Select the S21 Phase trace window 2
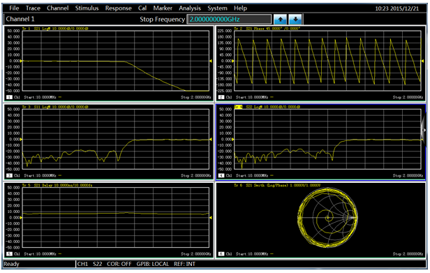 click(321, 64)
